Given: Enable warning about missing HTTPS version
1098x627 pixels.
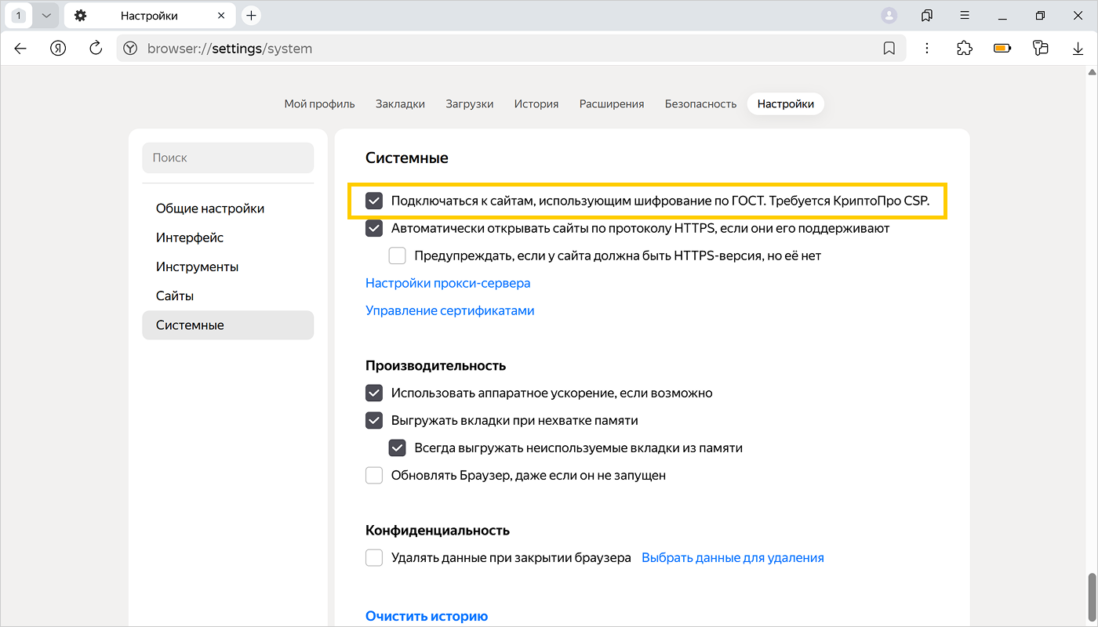Looking at the screenshot, I should click(398, 256).
